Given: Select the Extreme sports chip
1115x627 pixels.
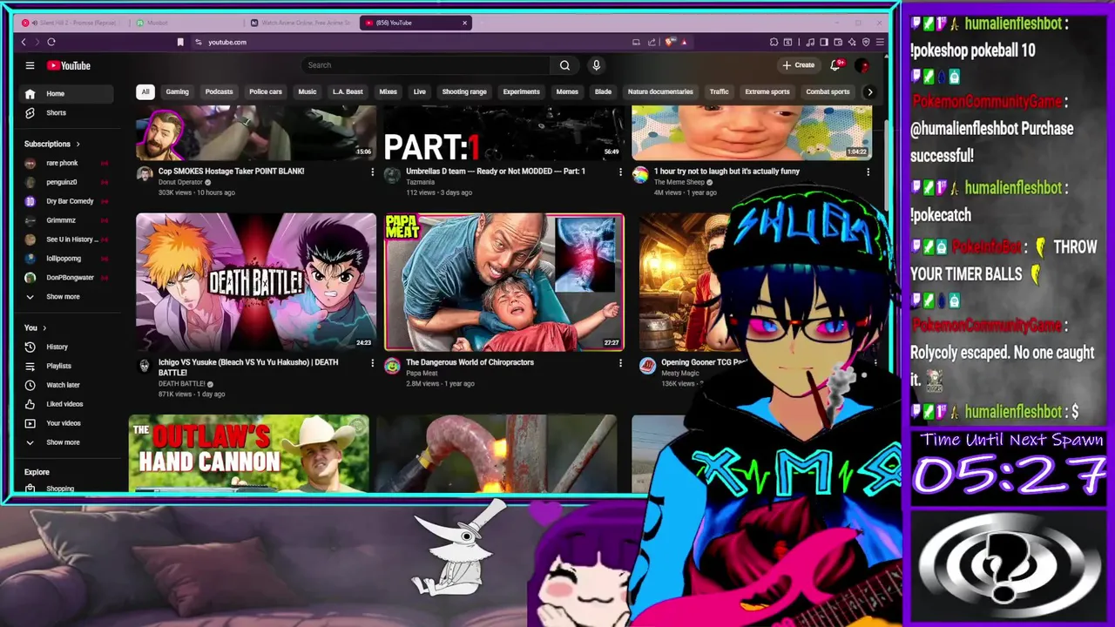Looking at the screenshot, I should (767, 91).
